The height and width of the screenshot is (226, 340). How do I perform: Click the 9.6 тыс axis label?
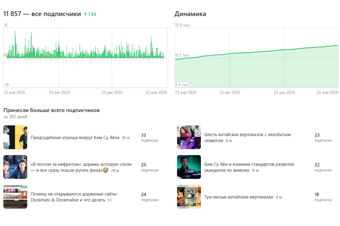[182, 85]
